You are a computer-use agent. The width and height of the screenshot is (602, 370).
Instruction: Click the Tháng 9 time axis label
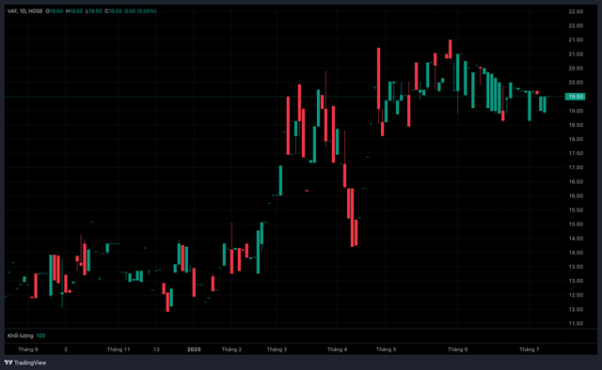(x=28, y=349)
